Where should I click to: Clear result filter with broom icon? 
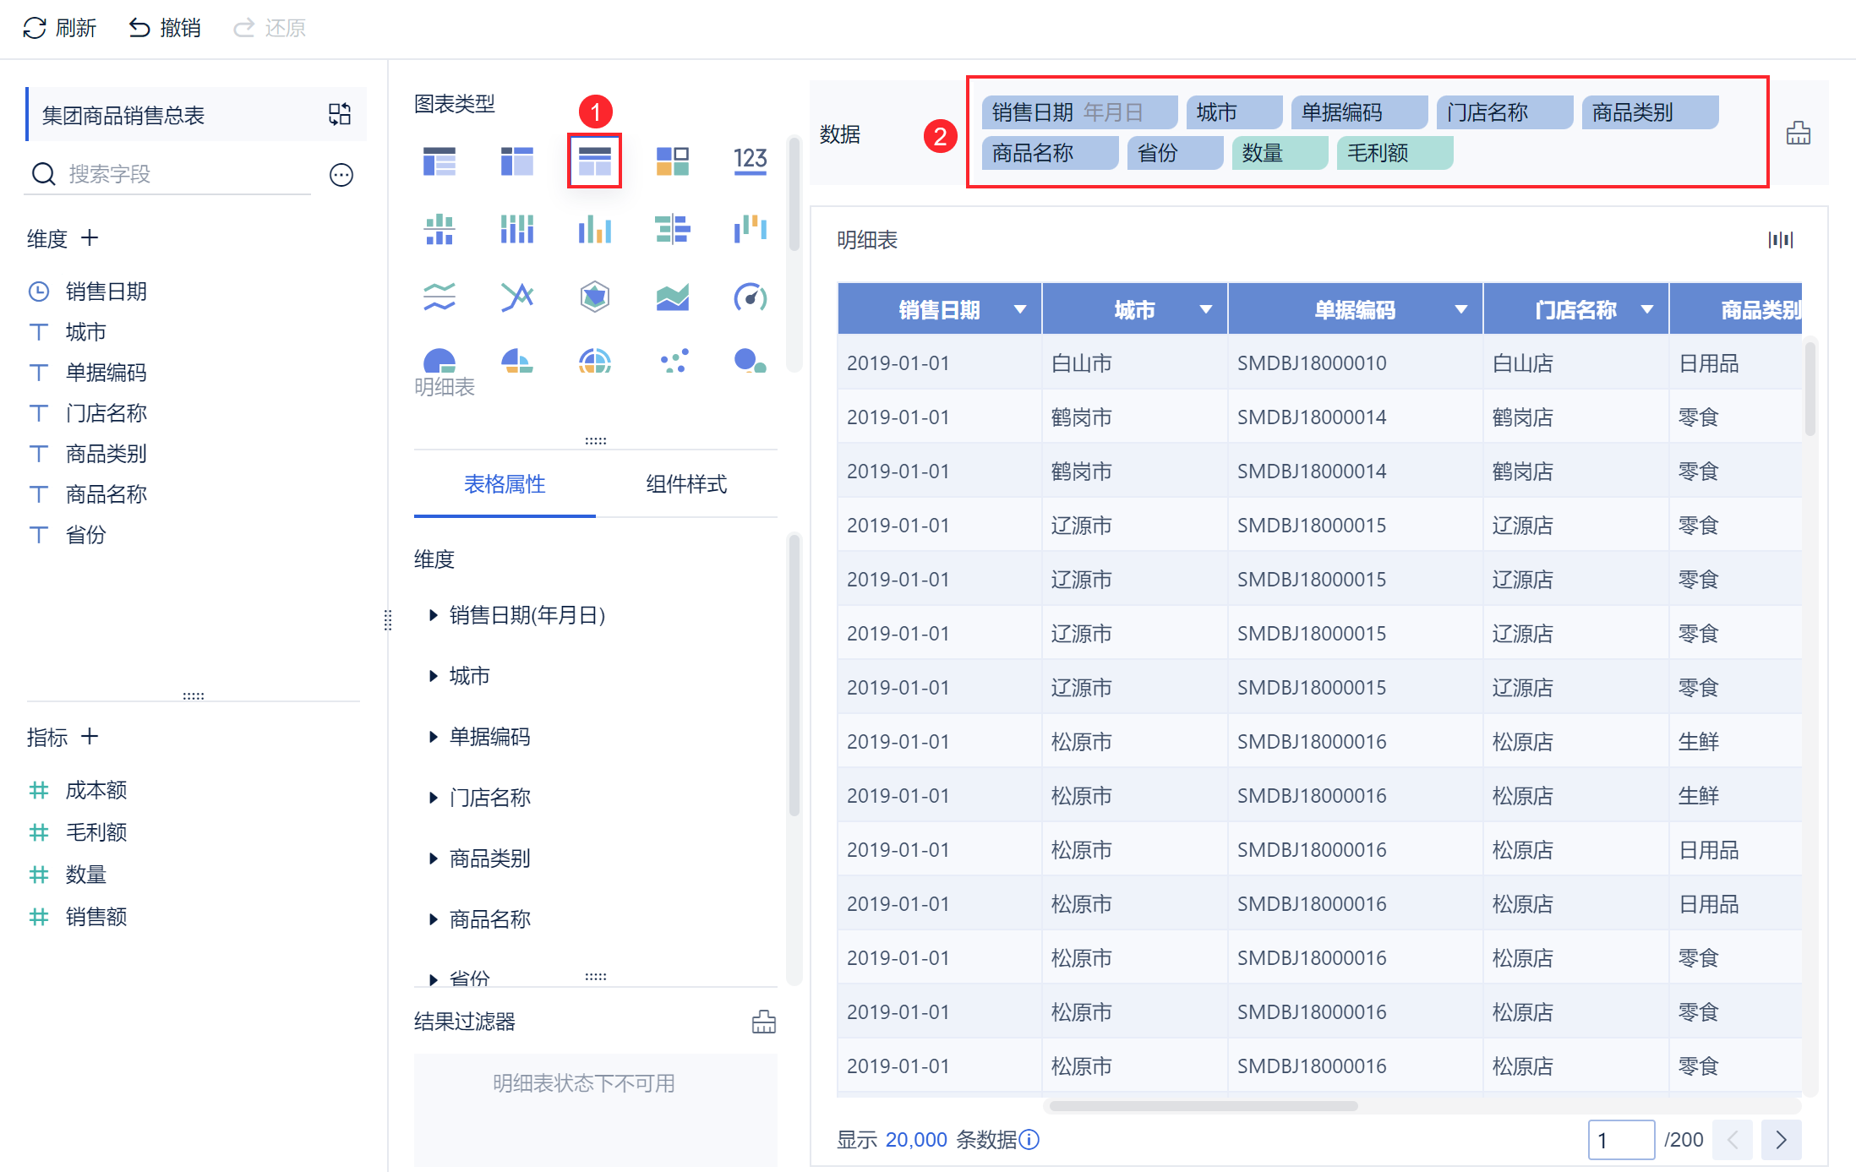pyautogui.click(x=764, y=1022)
